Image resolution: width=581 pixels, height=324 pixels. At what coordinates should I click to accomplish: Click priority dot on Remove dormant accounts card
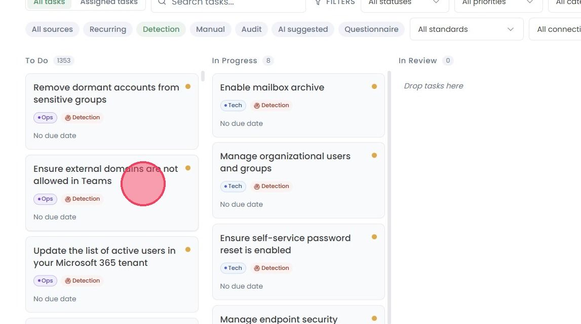click(x=188, y=86)
